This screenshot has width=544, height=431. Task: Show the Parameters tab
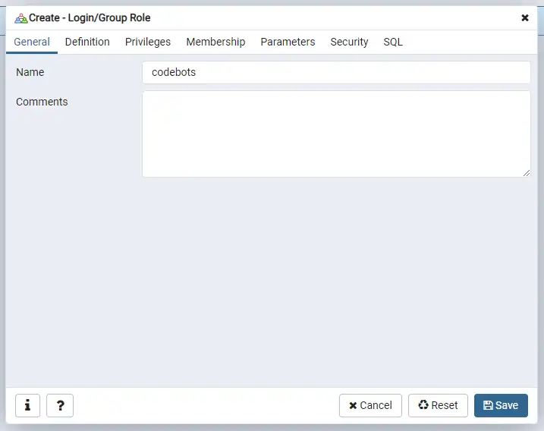(x=288, y=42)
